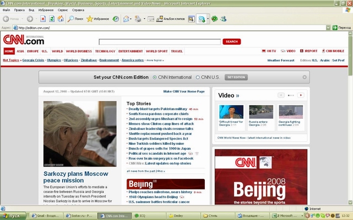Click the Back (Назад) arrow button
This screenshot has width=353, height=220.
[x=11, y=19]
